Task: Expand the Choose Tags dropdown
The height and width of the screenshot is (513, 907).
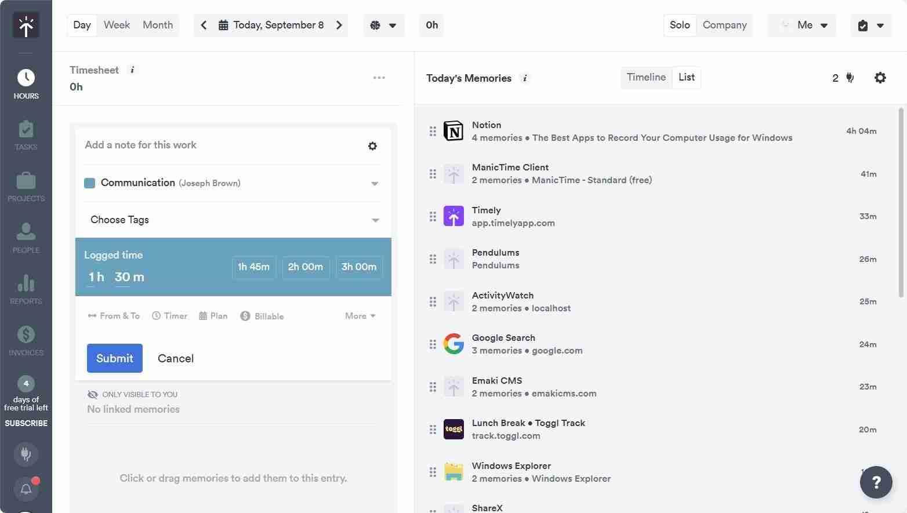Action: coord(233,220)
